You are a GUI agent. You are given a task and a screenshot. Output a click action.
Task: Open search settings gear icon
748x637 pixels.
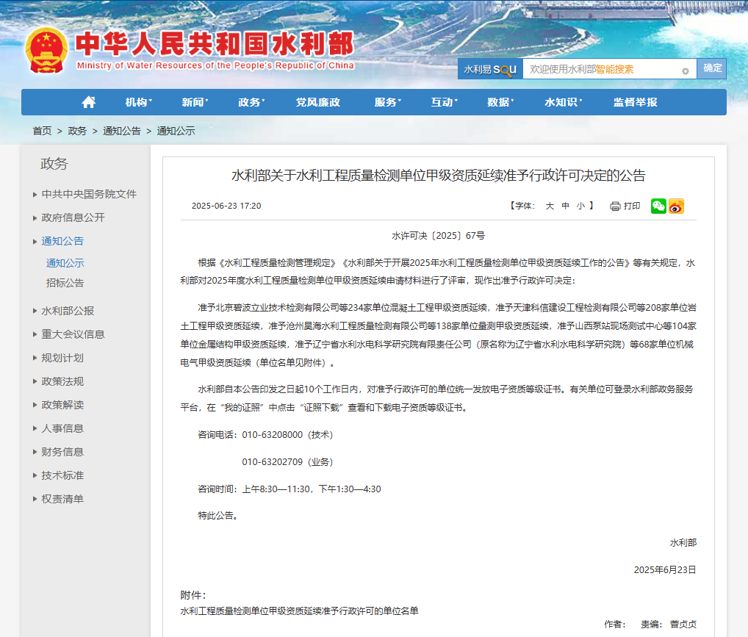pos(685,71)
